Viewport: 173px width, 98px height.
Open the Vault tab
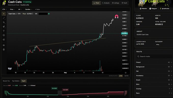[x=124, y=3]
